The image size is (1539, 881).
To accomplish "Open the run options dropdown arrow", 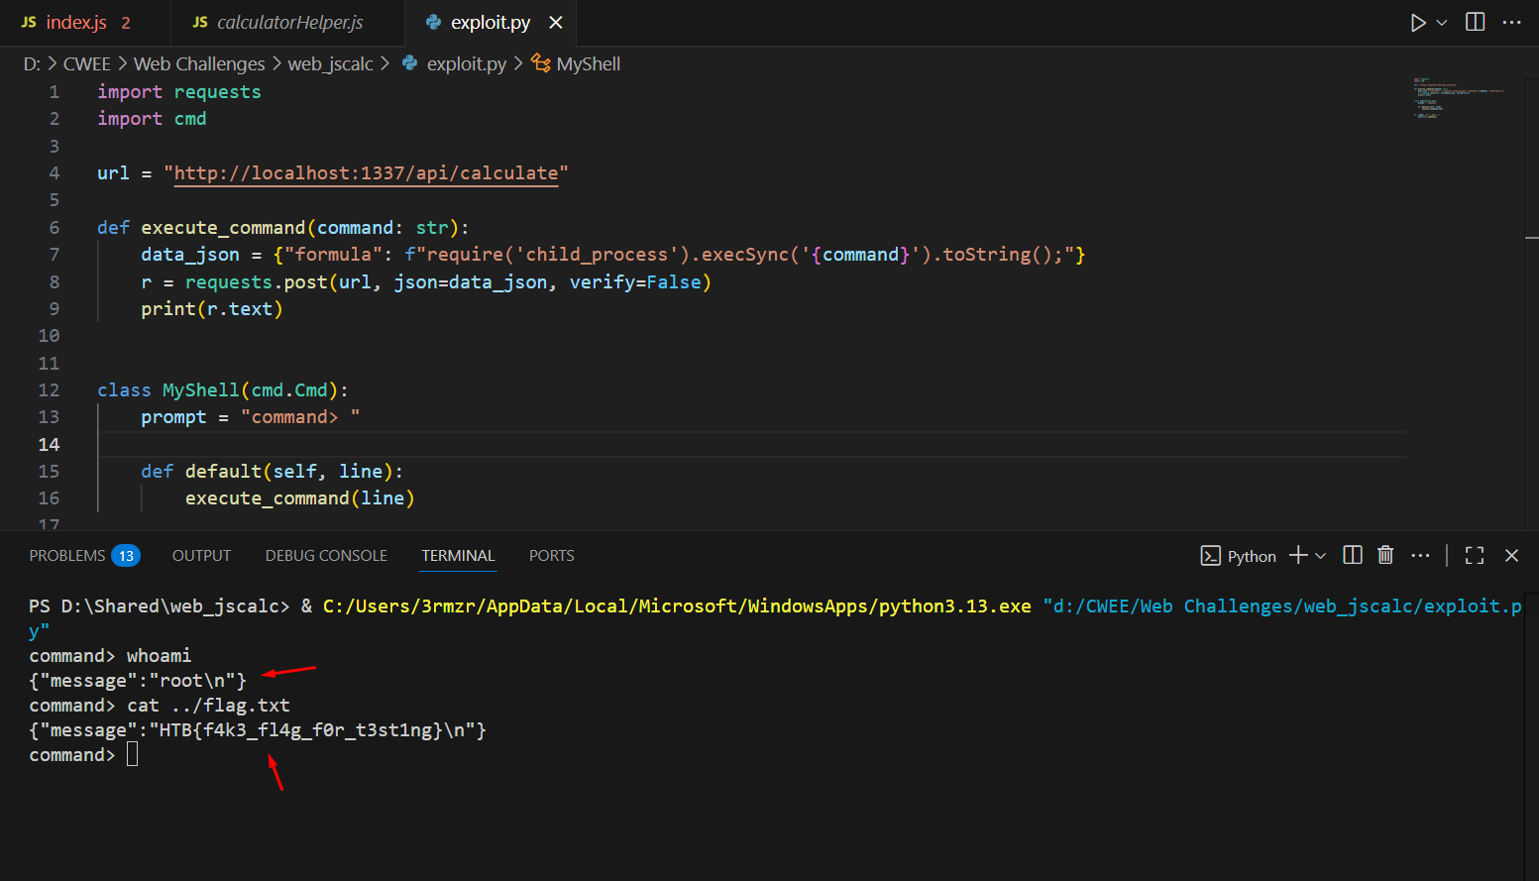I will tap(1442, 23).
